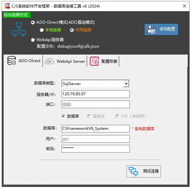Click the config file path debug\config\db.json
This screenshot has width=191, height=188.
tap(78, 46)
